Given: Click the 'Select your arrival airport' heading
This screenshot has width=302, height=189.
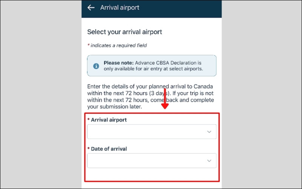Looking at the screenshot, I should 125,32.
